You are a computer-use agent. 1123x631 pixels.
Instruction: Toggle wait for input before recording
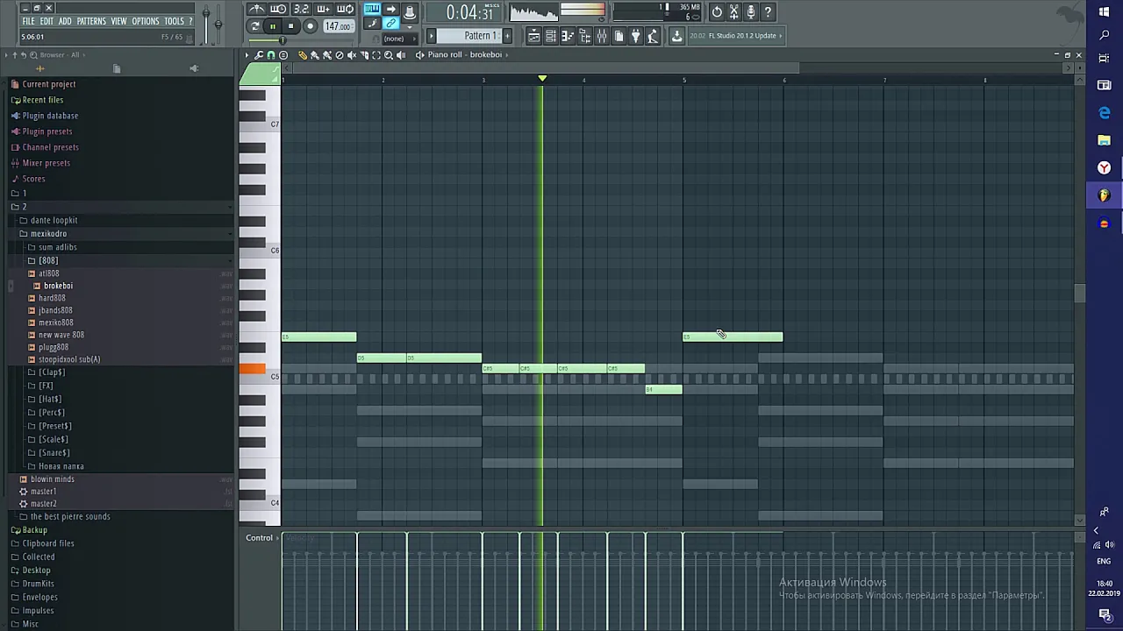click(x=279, y=9)
